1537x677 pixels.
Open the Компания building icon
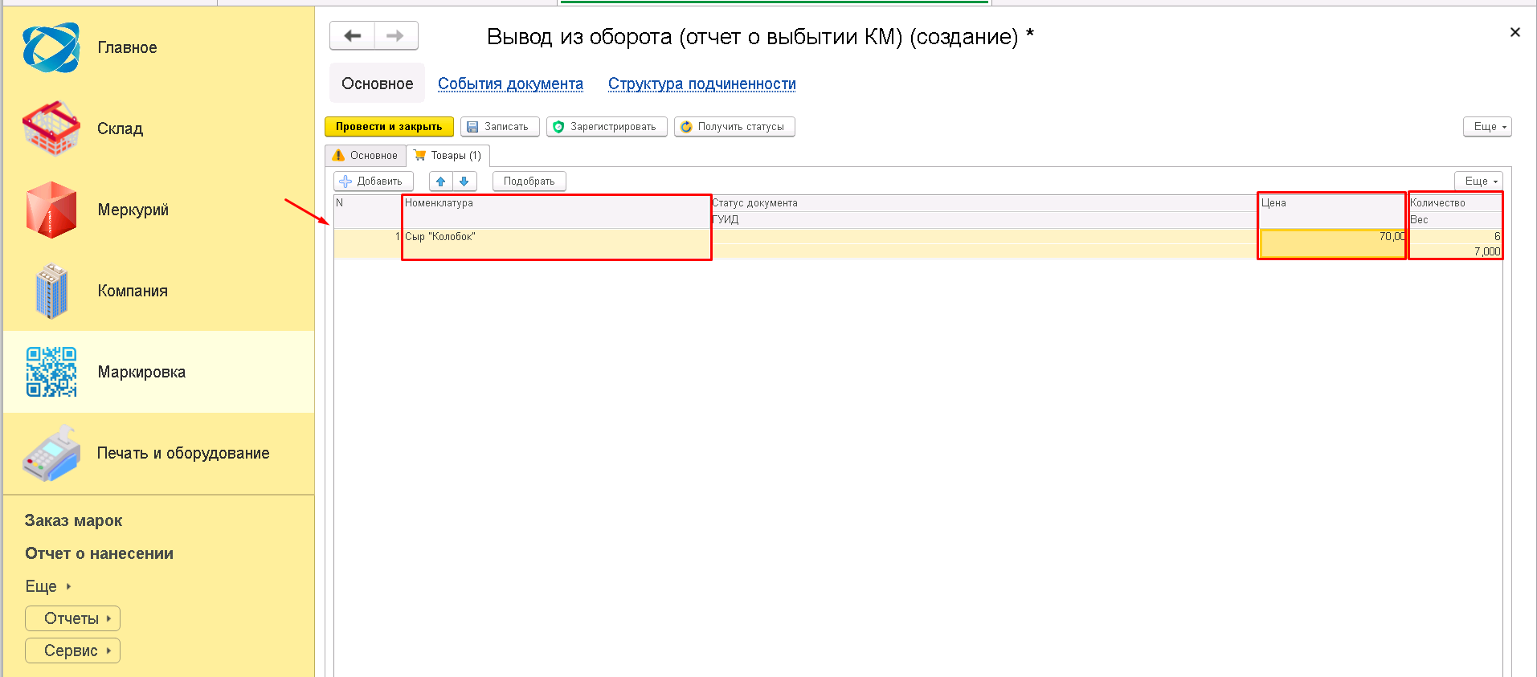coord(51,291)
